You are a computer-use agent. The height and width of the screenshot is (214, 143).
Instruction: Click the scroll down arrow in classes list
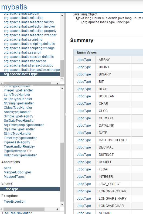pos(62,205)
